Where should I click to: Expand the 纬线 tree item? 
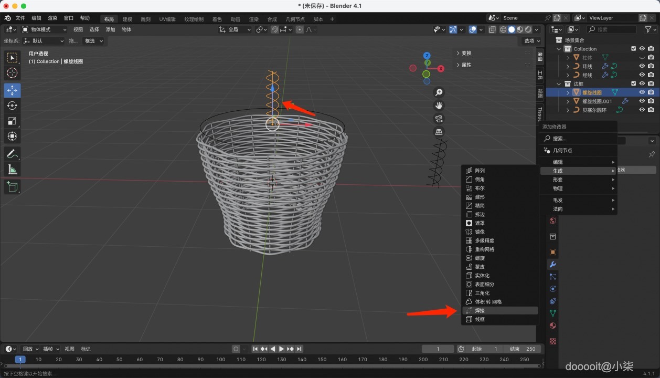tap(568, 66)
